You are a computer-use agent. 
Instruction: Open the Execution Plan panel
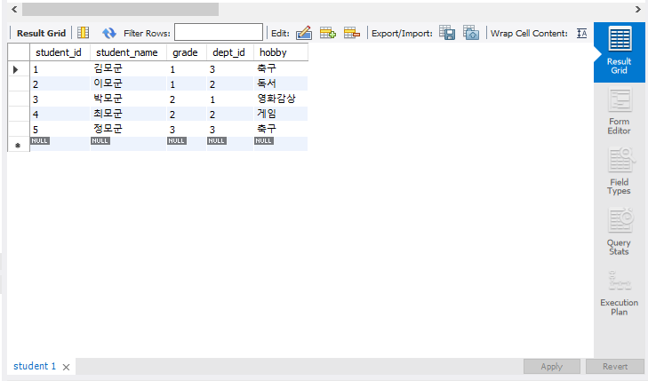619,293
